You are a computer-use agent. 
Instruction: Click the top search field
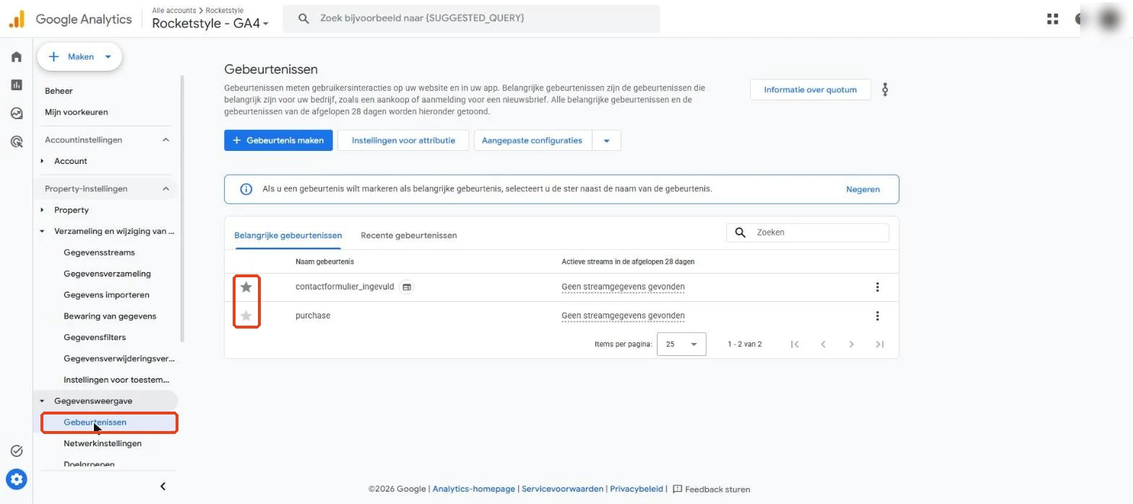(x=471, y=19)
